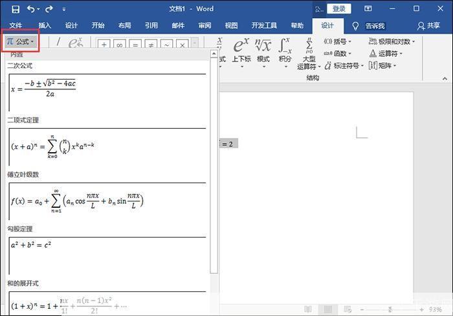Viewport: 453px width, 316px height.
Task: Open the 矩阵 matrix dropdown
Action: (x=382, y=66)
